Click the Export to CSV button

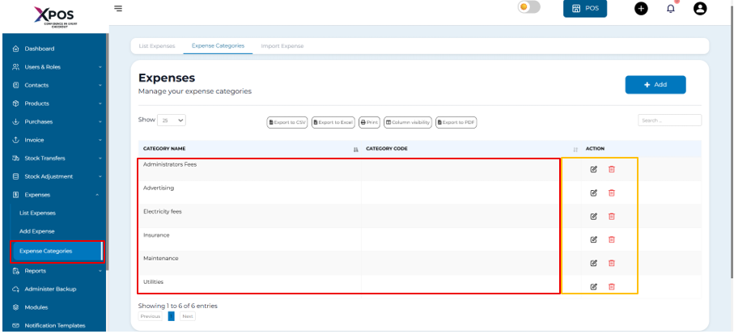click(x=287, y=122)
